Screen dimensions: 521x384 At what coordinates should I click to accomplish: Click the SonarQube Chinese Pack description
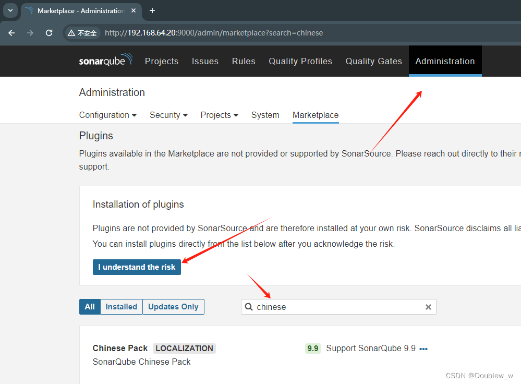point(141,362)
